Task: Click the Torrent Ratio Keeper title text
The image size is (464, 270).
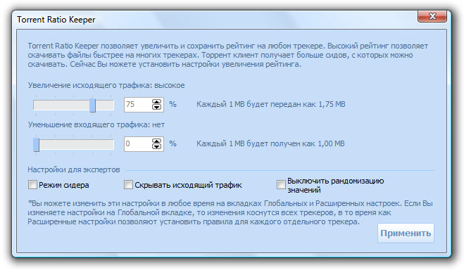Action: pos(56,20)
